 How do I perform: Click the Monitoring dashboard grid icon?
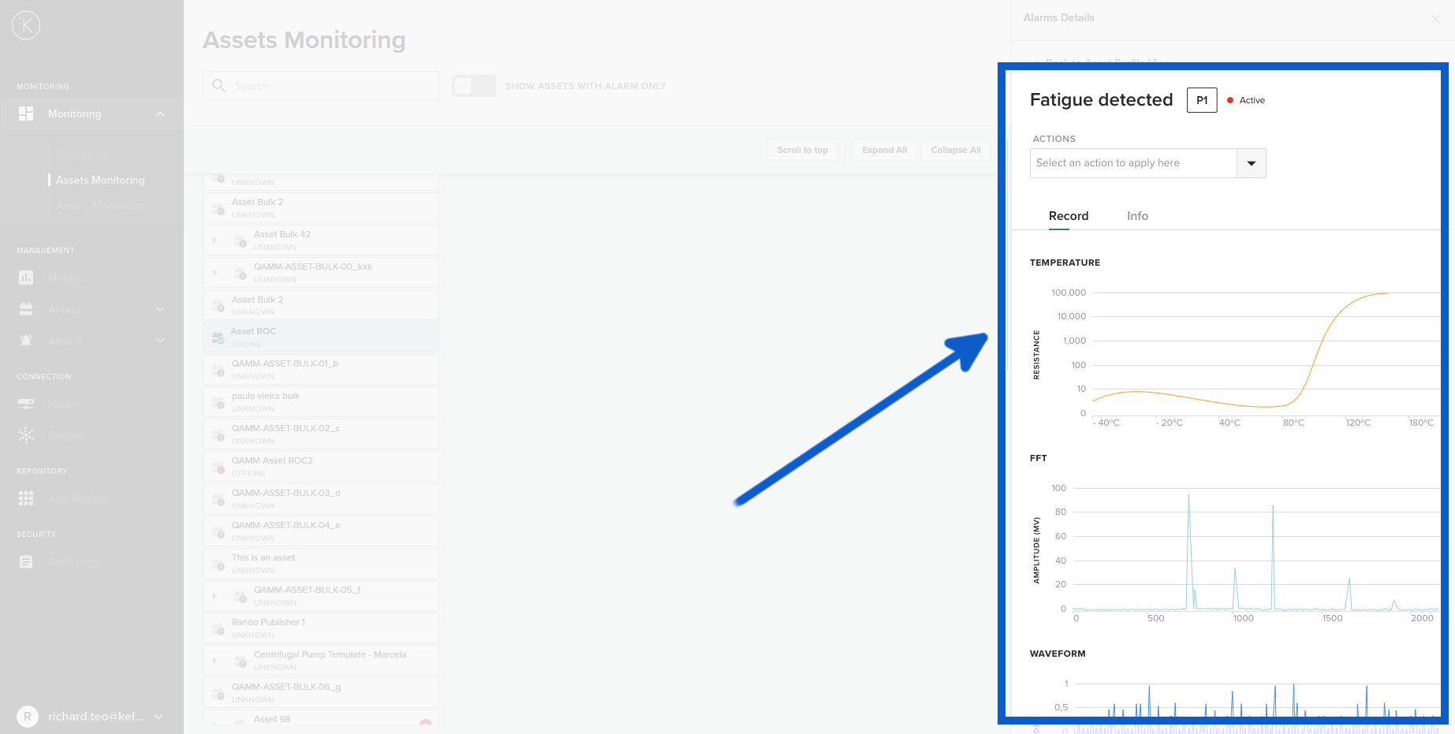[26, 114]
